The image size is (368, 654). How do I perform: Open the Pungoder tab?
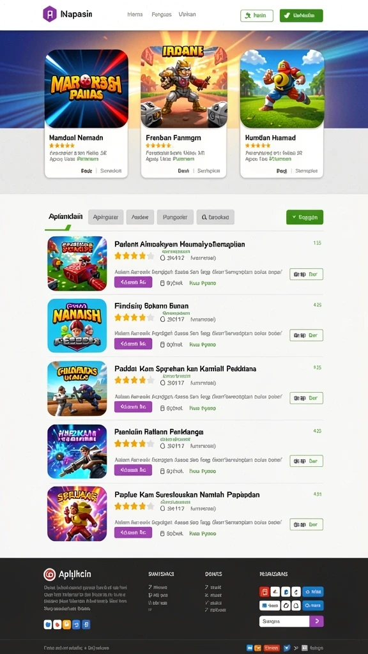click(x=175, y=217)
